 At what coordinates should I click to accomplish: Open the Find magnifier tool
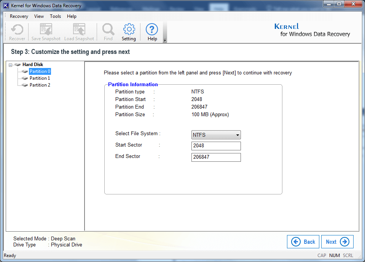click(x=108, y=32)
